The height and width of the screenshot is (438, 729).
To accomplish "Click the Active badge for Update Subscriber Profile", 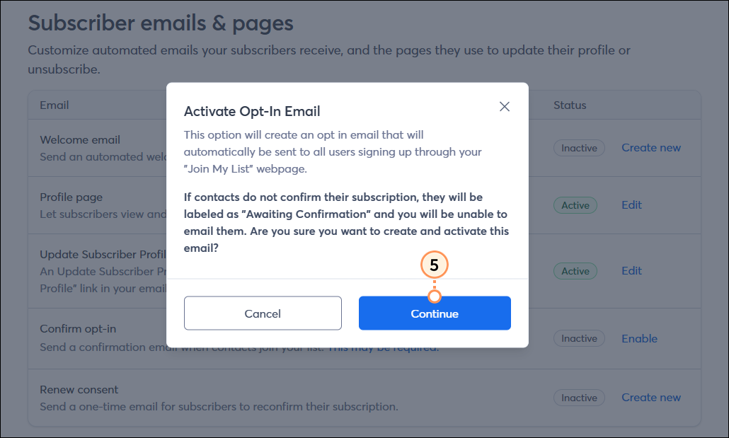I will tap(575, 270).
